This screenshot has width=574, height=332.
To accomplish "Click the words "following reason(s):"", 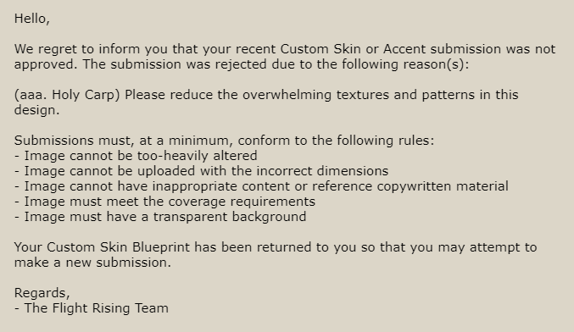I will click(x=405, y=64).
